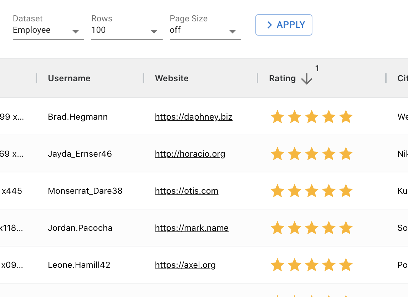Click the APPLY button
Viewport: 408px width, 297px height.
click(284, 25)
